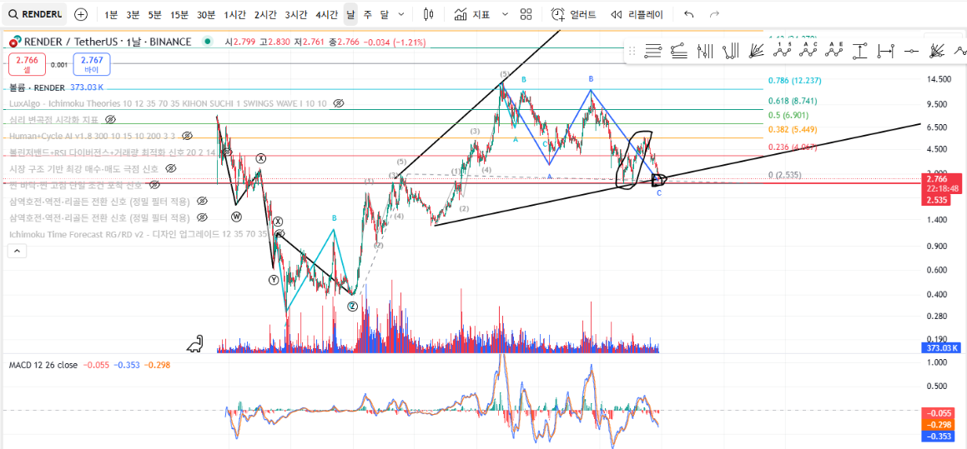Screen dimensions: 967x449
Task: Click the 0.382 (5.449) Fib level label
Action: 793,130
